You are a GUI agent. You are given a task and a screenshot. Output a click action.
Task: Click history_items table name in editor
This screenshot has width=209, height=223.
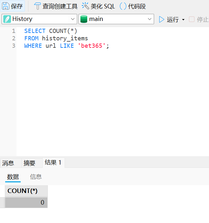[65, 38]
